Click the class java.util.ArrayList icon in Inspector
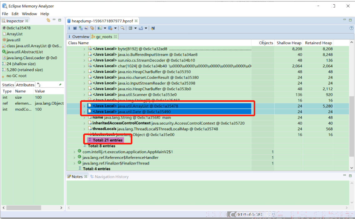The image size is (355, 219). coord(4,46)
